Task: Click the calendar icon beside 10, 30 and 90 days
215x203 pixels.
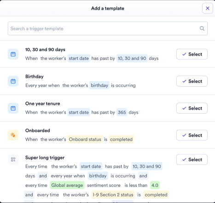Action: (13, 54)
